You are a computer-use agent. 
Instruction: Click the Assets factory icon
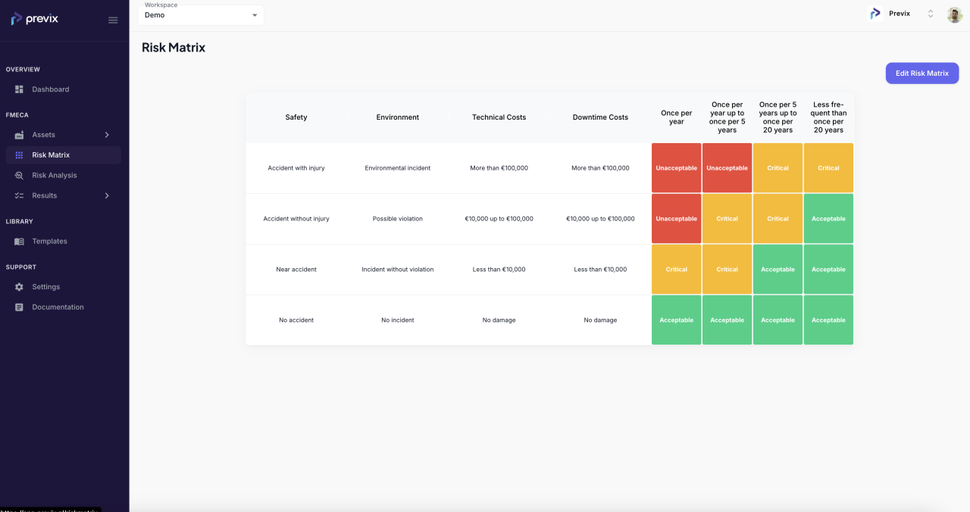point(19,135)
